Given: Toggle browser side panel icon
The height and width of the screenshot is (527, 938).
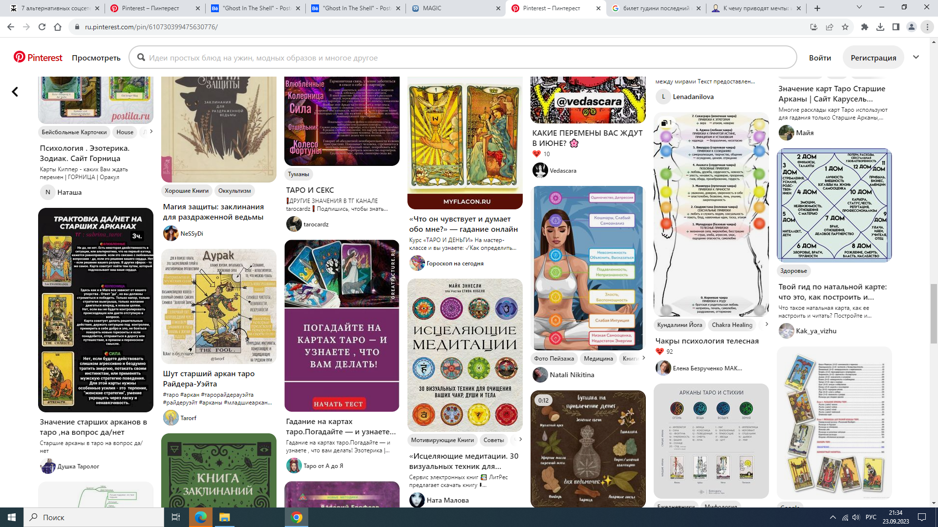Looking at the screenshot, I should click(x=896, y=27).
